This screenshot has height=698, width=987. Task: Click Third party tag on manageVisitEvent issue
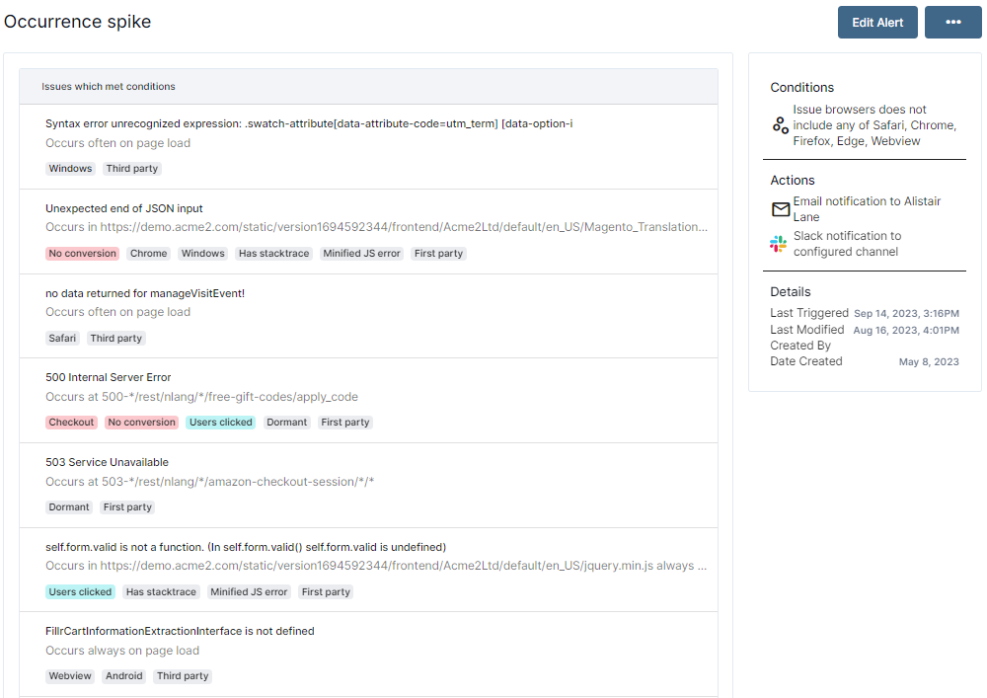tap(116, 338)
